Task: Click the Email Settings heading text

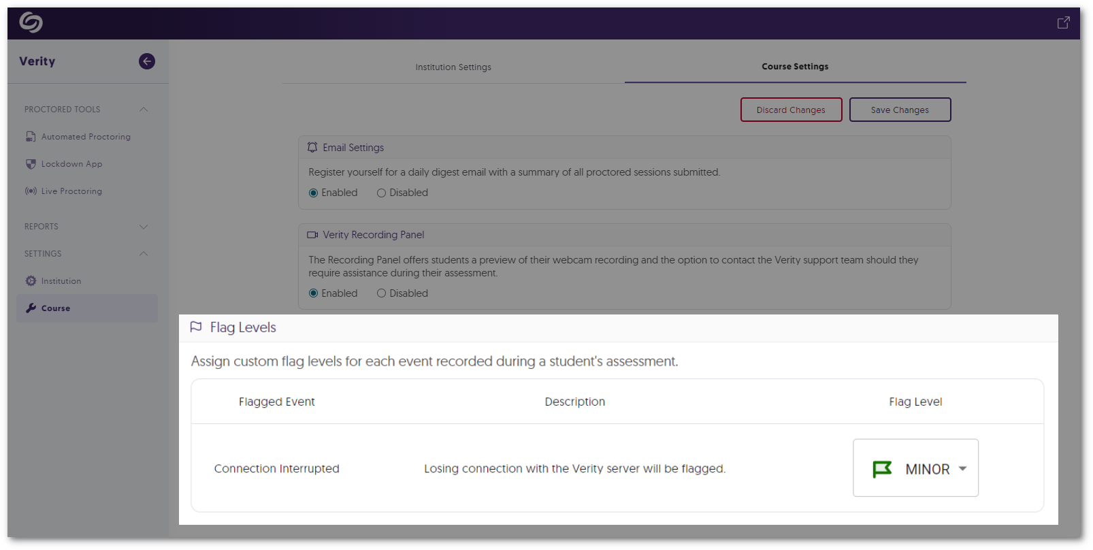Action: tap(353, 148)
